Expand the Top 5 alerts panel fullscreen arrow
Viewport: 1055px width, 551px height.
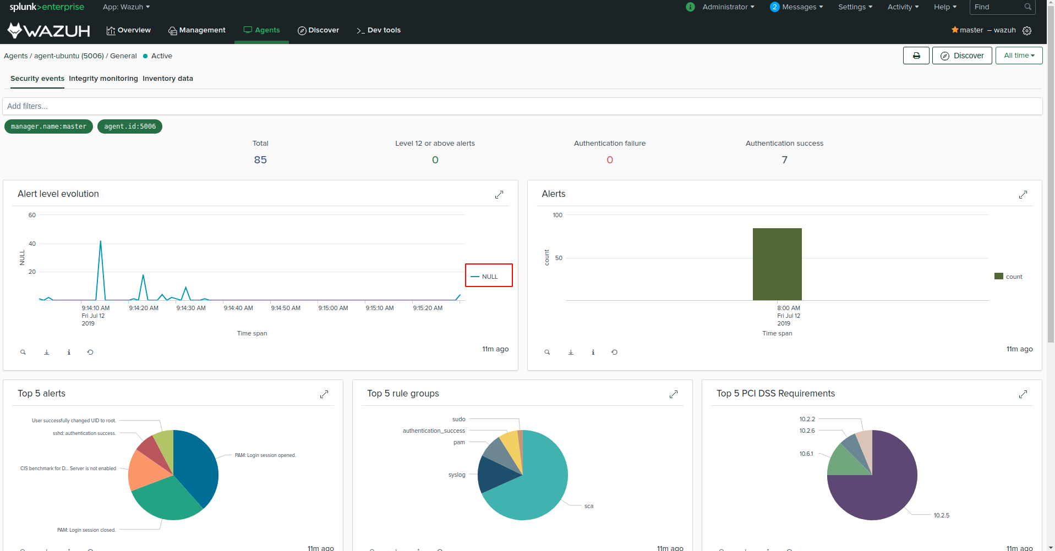pos(324,394)
